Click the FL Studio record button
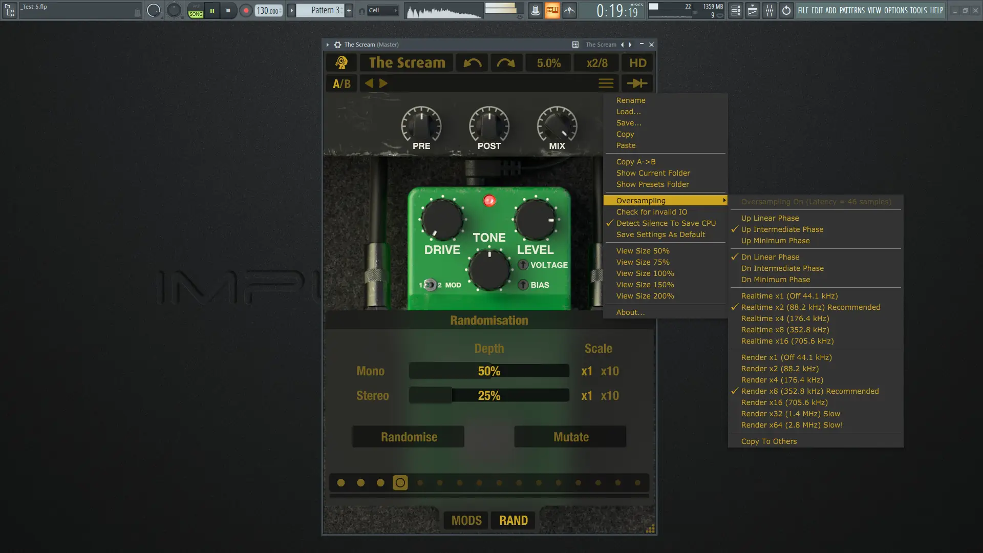Image resolution: width=983 pixels, height=553 pixels. [246, 10]
